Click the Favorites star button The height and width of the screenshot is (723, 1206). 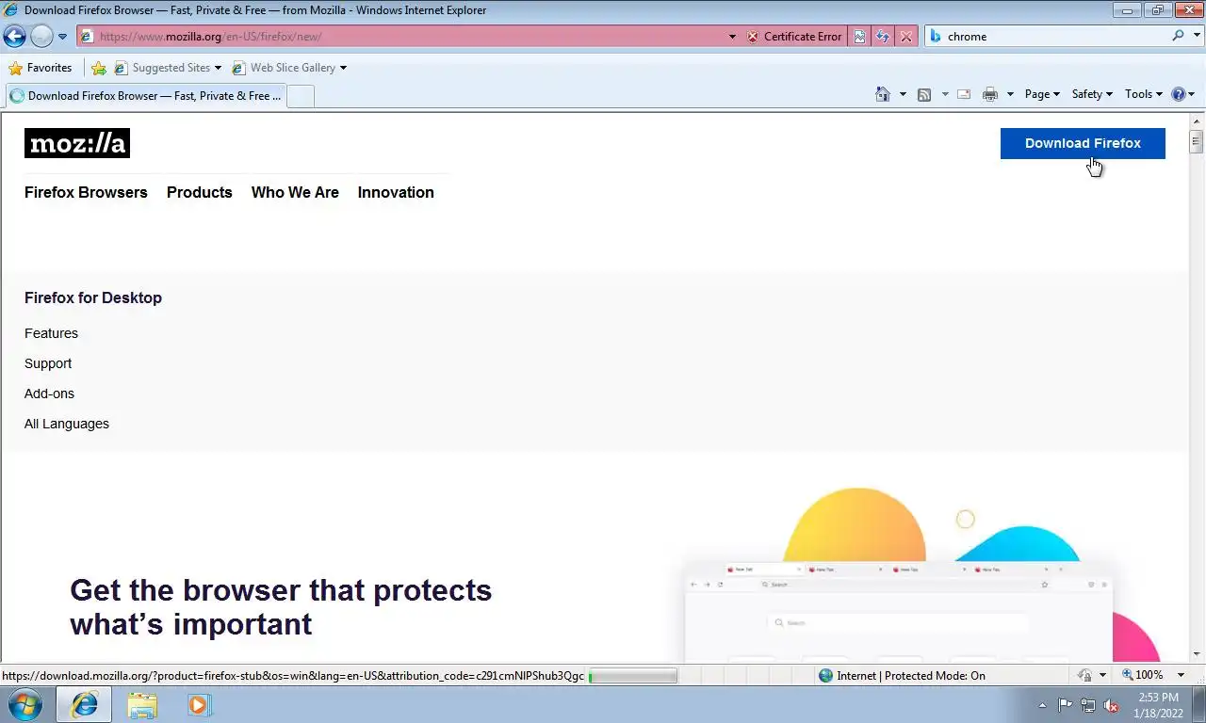[41, 68]
